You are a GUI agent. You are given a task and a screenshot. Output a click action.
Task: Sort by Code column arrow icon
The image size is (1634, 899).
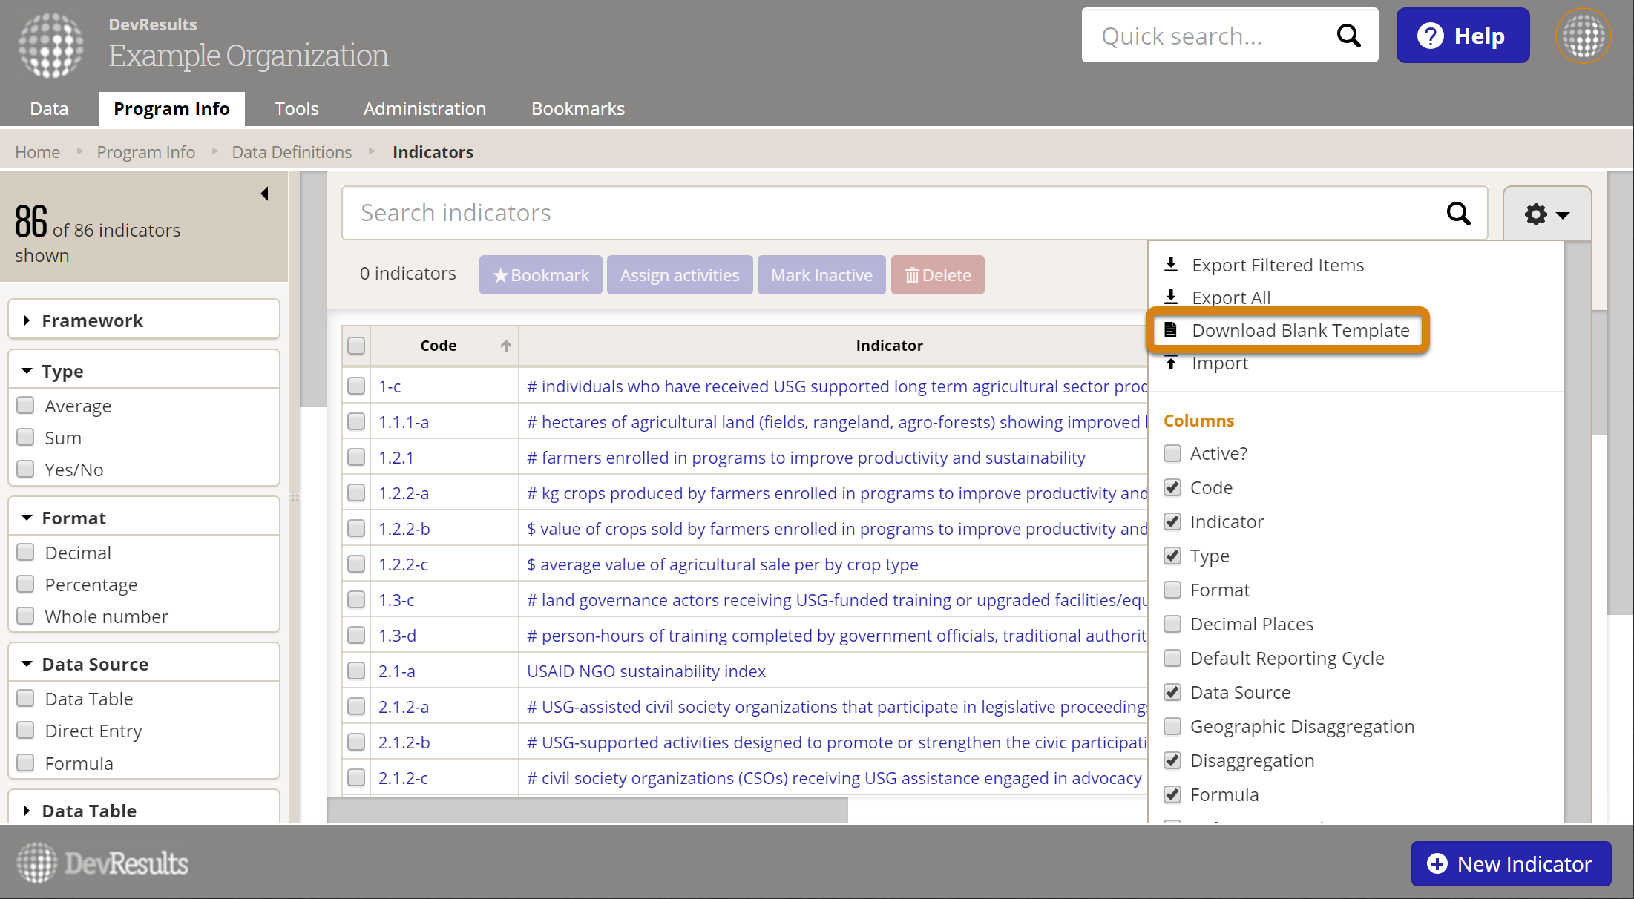tap(505, 346)
